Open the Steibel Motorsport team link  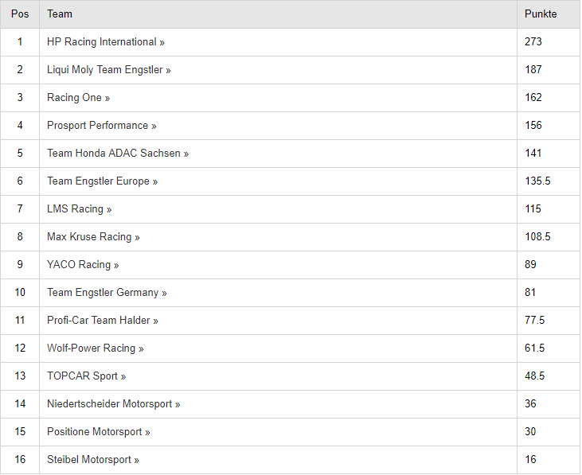tap(93, 459)
